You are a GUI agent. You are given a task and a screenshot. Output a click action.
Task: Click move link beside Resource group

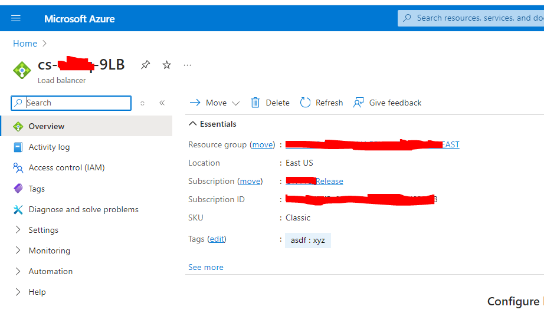tap(263, 144)
